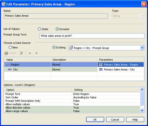The width and height of the screenshot is (148, 126).
Task: Click the move up arrow icon
Action: pyautogui.click(x=30, y=53)
